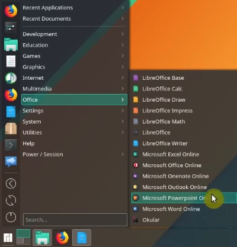Viewport: 237px width, 247px height.
Task: Launch Okular document viewer
Action: point(184,220)
